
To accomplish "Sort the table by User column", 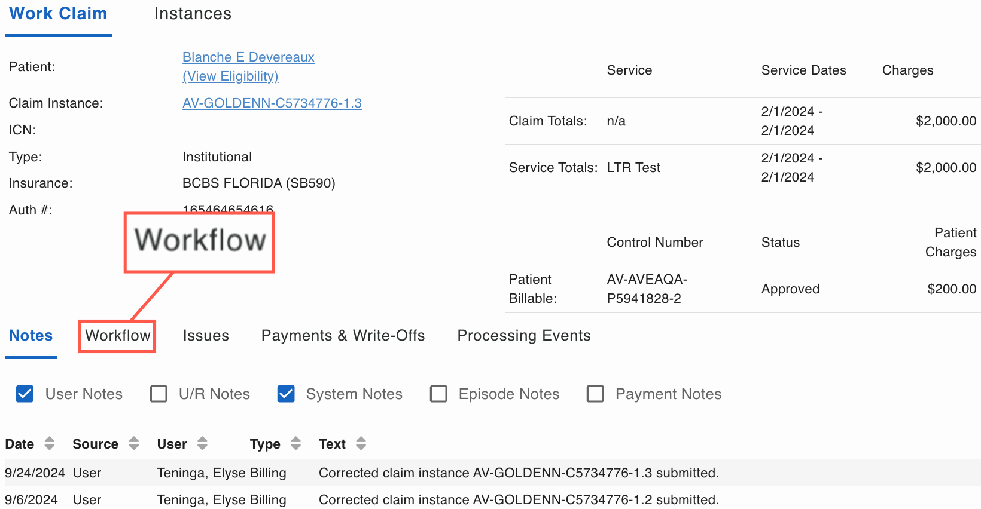I will (202, 443).
